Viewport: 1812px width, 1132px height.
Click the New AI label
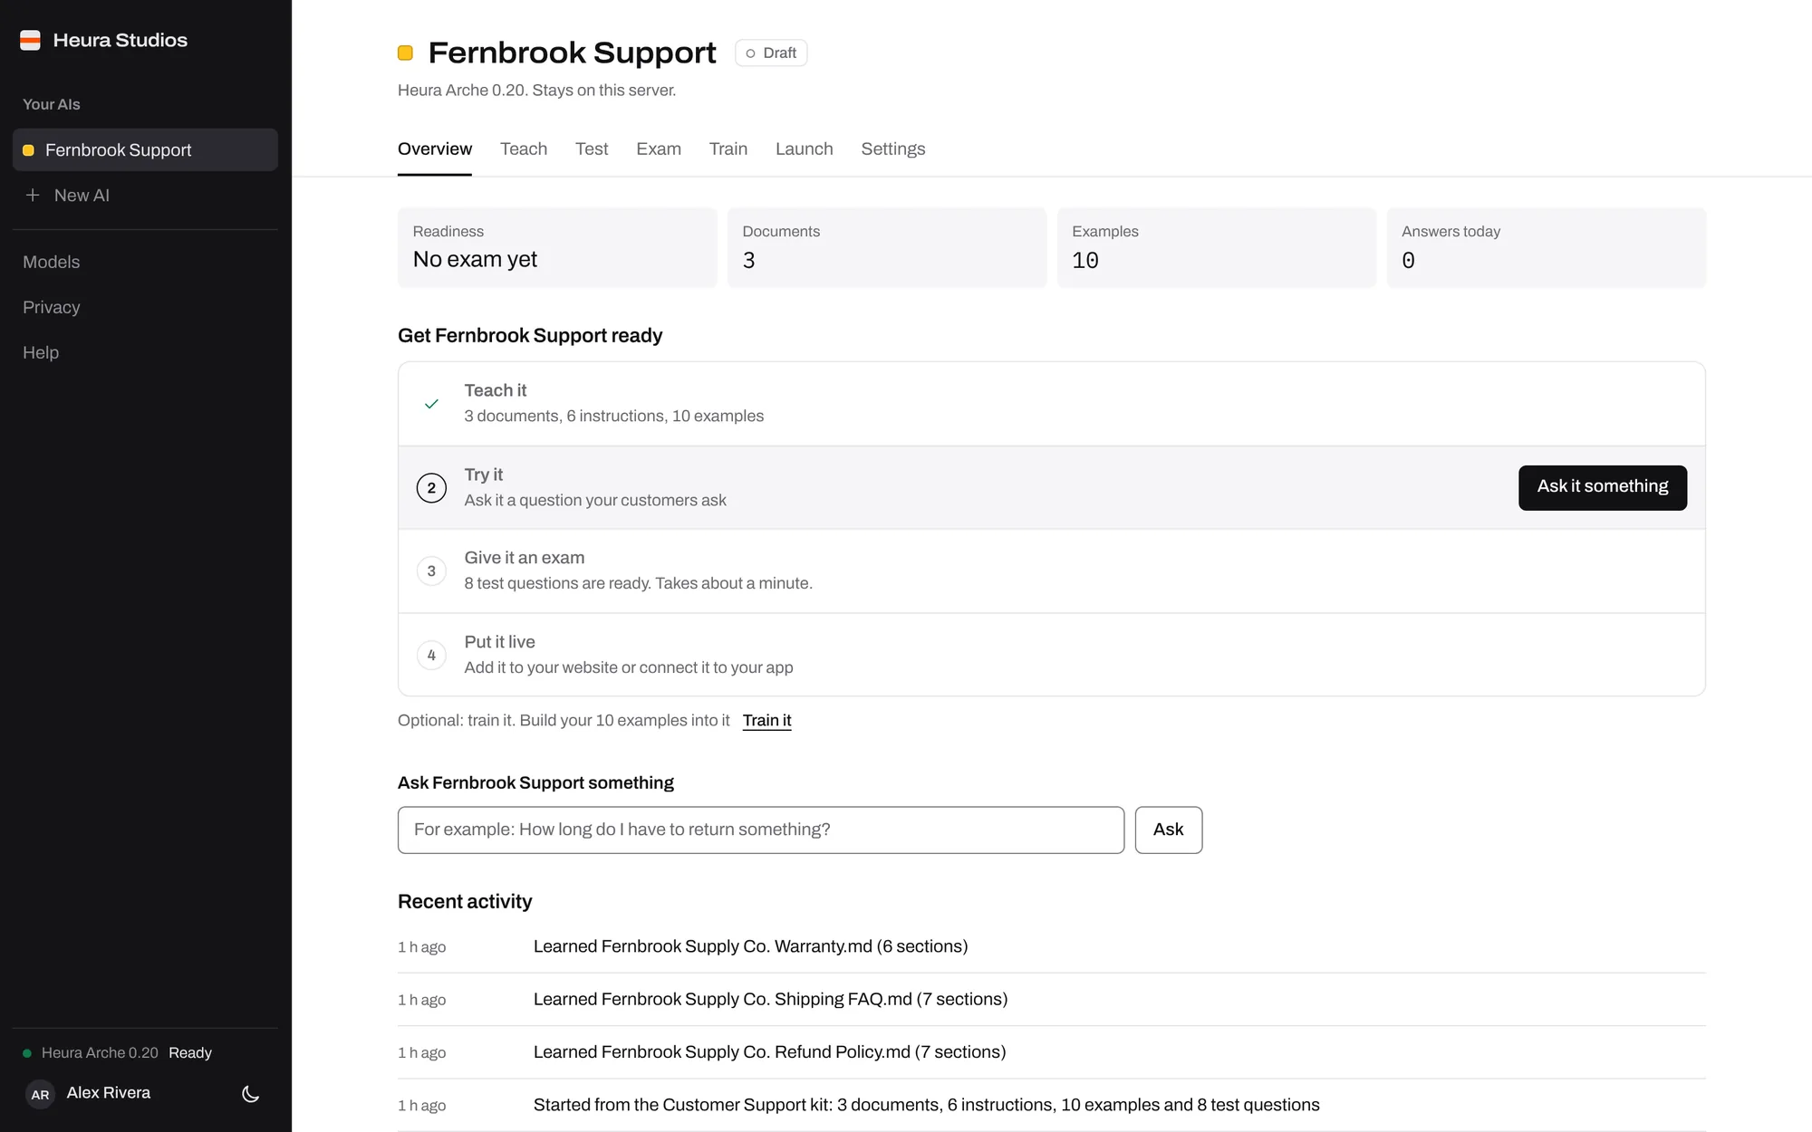pyautogui.click(x=82, y=195)
